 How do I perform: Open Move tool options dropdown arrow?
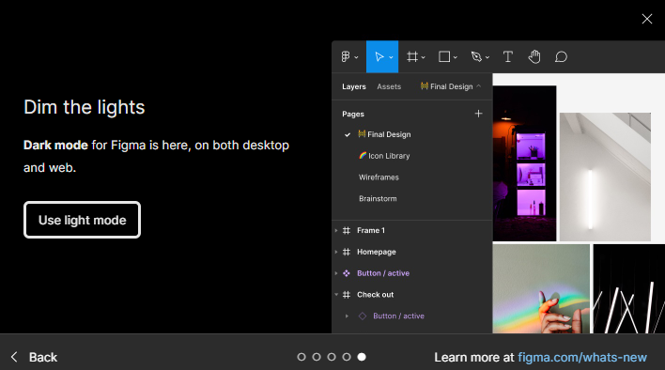pyautogui.click(x=391, y=57)
